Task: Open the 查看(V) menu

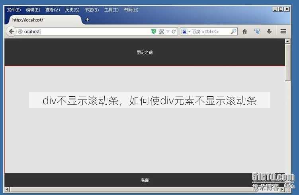Action: [x=53, y=10]
